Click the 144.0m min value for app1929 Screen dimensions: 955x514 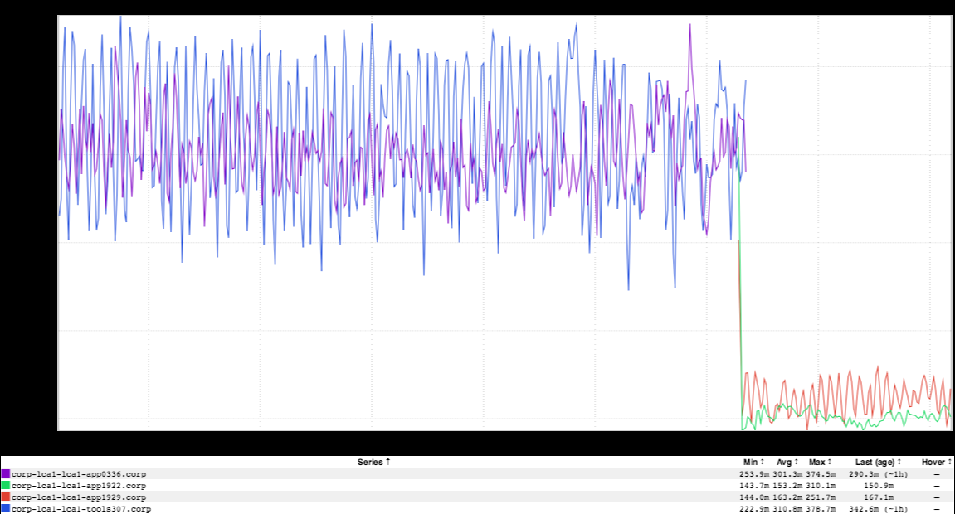click(754, 497)
